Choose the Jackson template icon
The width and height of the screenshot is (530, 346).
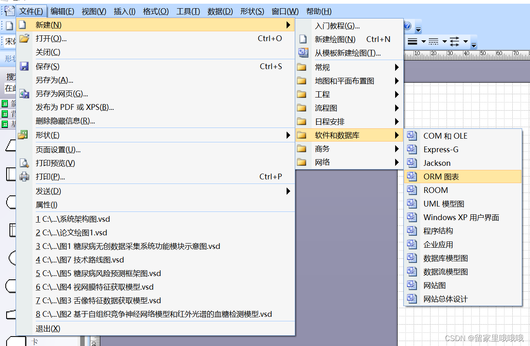[412, 163]
